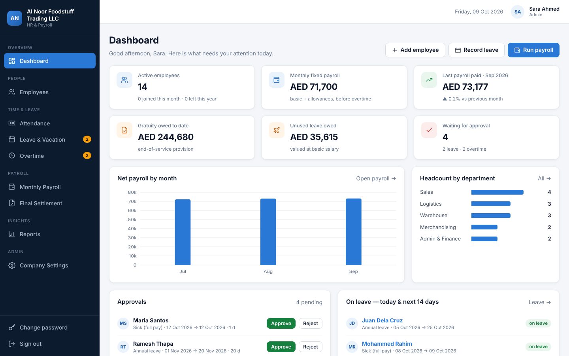Click the Sales headcount bar

[x=497, y=192]
